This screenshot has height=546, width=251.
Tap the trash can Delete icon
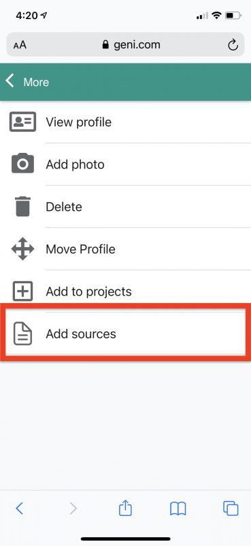pyautogui.click(x=22, y=207)
